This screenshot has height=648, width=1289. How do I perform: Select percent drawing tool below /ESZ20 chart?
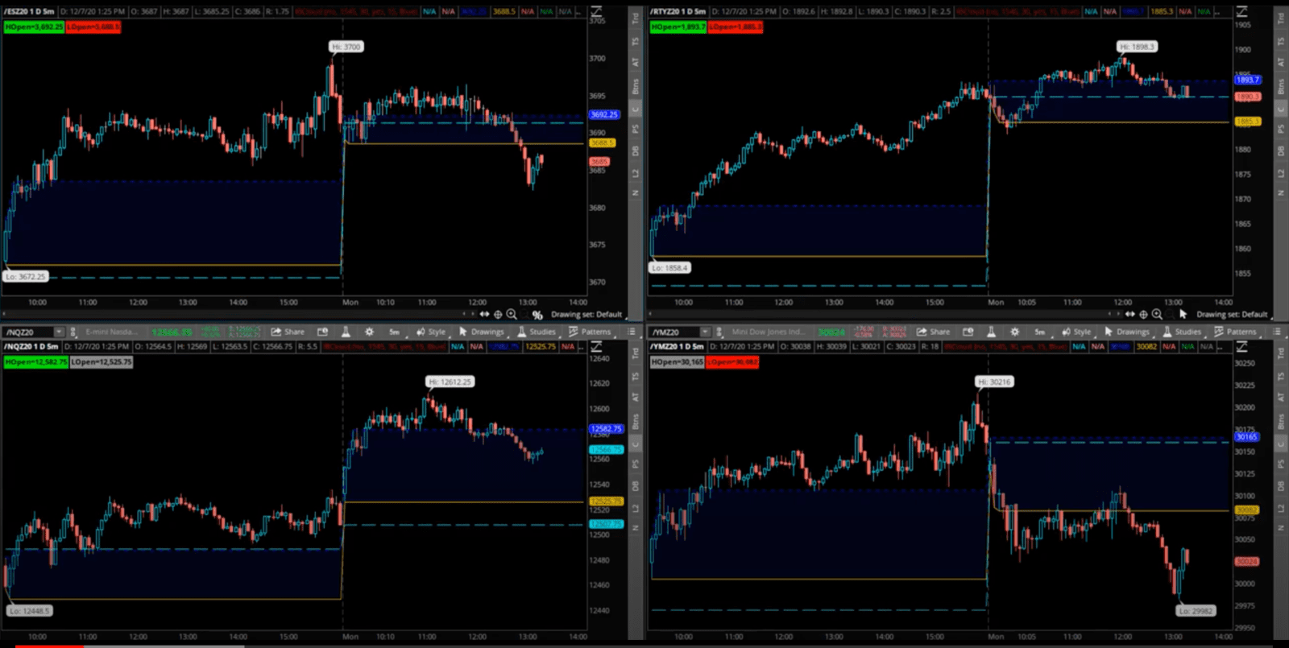pos(537,315)
